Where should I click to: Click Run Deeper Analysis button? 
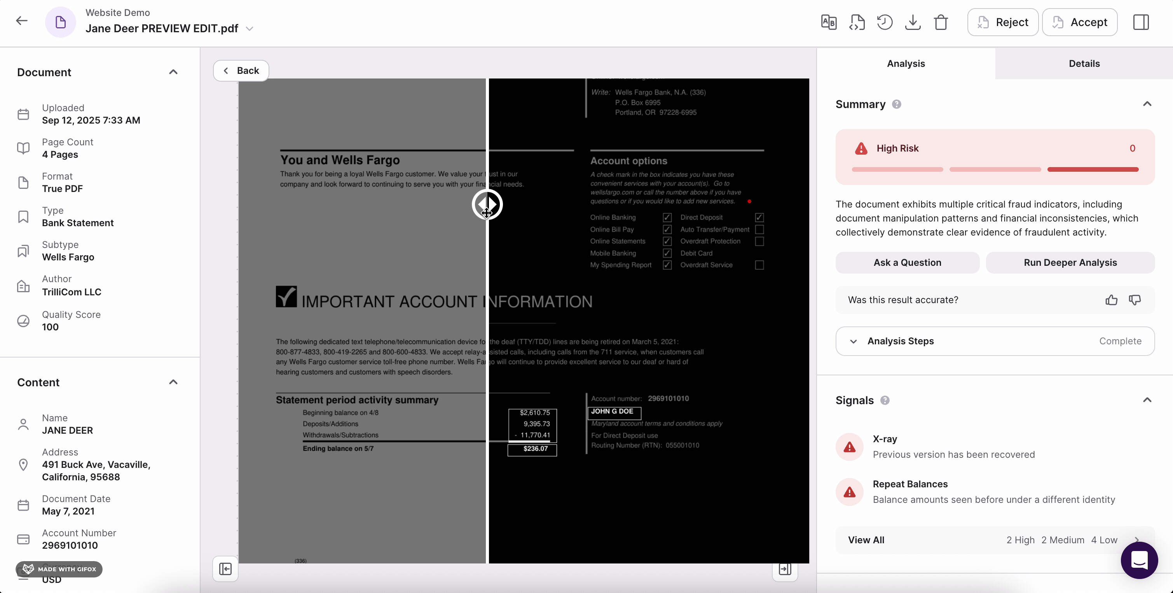pos(1070,263)
